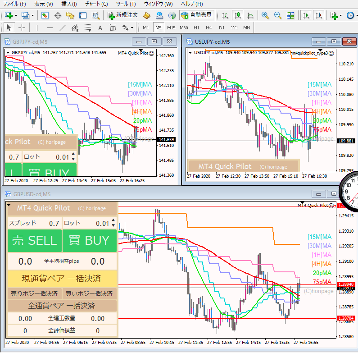Image resolution: width=358 pixels, height=353 pixels.
Task: Tile chart windows with the grid icon
Action: 290,15
